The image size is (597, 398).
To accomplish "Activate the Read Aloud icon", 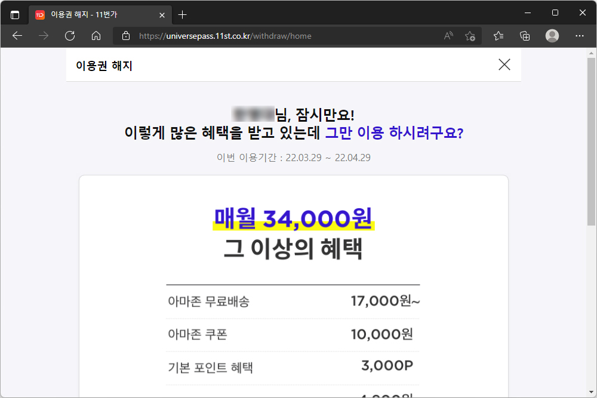I will [448, 36].
